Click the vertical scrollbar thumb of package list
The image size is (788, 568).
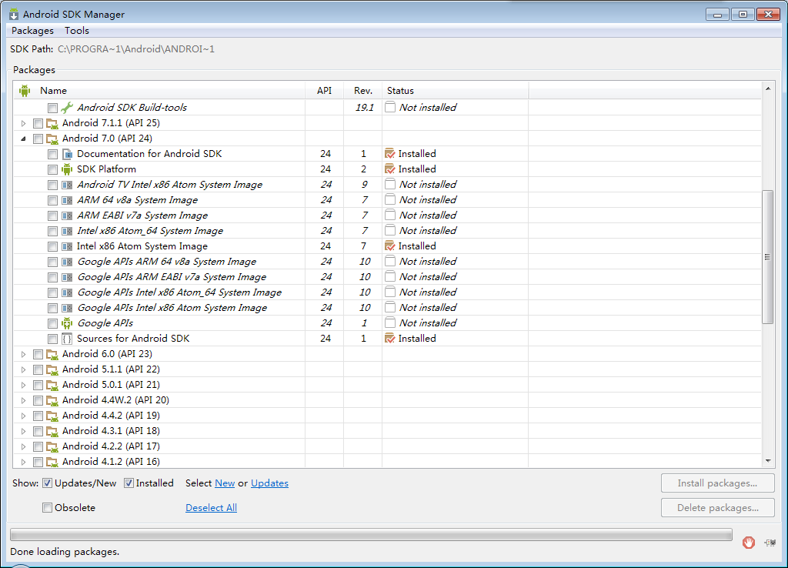[767, 257]
